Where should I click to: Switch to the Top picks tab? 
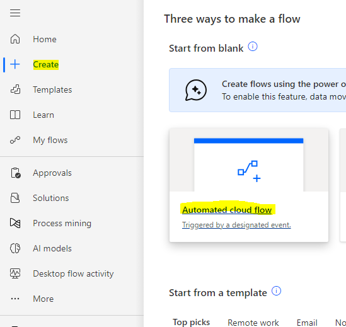click(x=191, y=323)
